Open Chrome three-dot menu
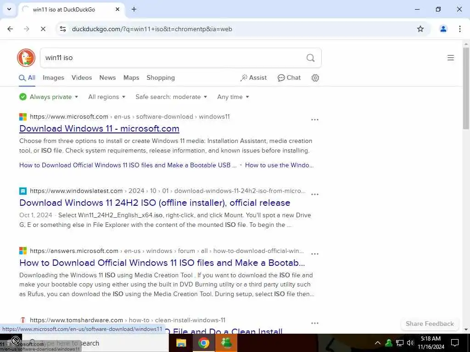This screenshot has height=352, width=470. click(459, 29)
